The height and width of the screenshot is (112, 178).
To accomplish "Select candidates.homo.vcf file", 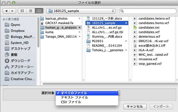I will (x=153, y=23).
